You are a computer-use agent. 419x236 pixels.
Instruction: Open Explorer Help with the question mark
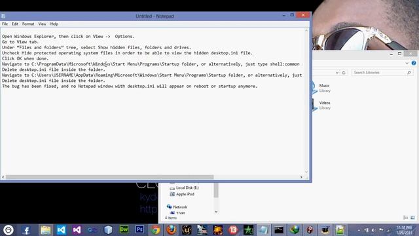[414, 63]
